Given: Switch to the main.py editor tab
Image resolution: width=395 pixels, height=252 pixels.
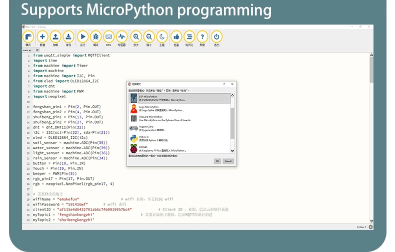Looking at the screenshot, I should pos(27,50).
